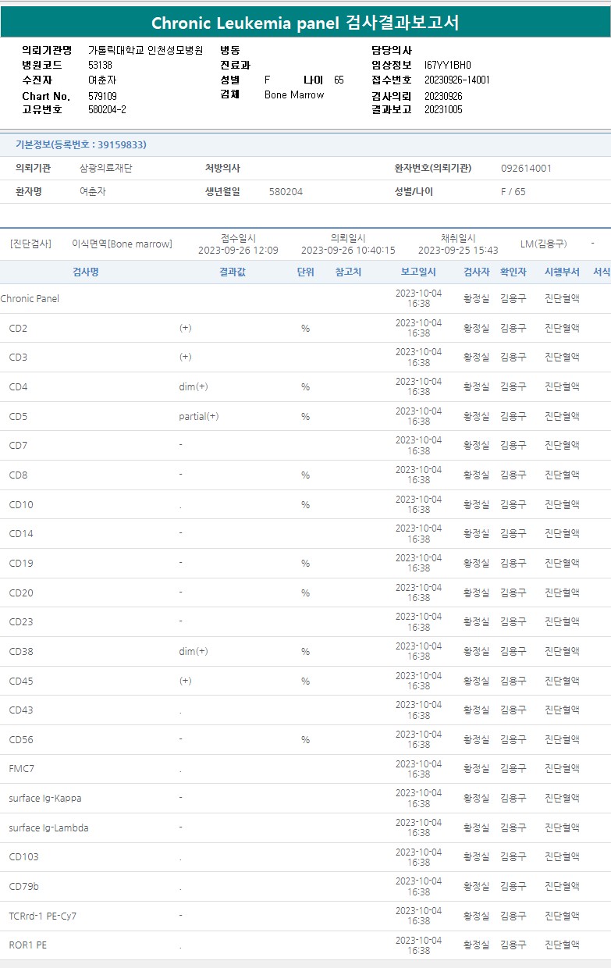
Task: Select the 이식면역[Bone marrow] category
Action: click(122, 244)
